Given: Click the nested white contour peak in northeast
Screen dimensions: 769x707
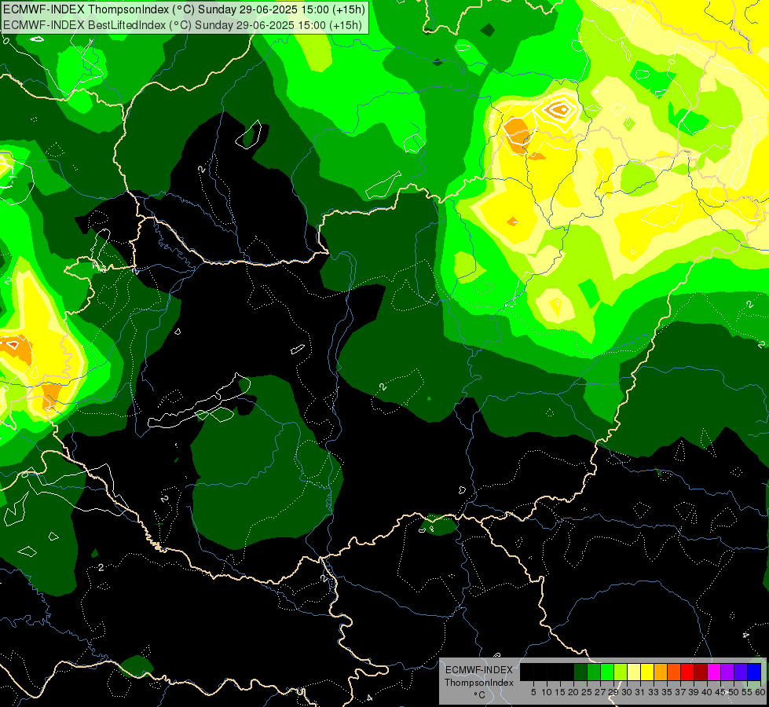Looking at the screenshot, I should pos(558,111).
